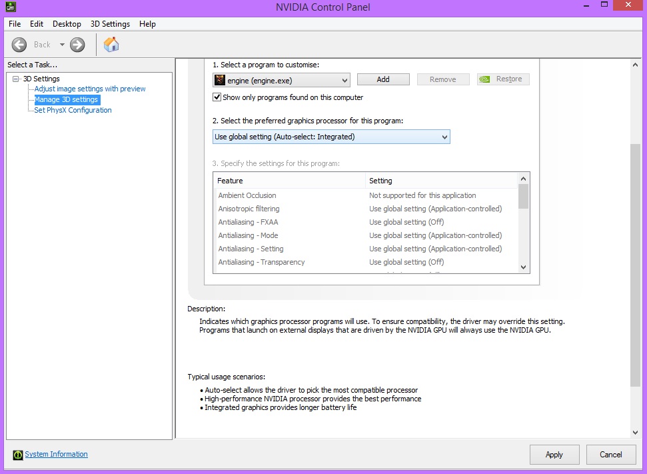Minimize the NVIDIA Control Panel window
This screenshot has height=474, width=647.
point(586,6)
